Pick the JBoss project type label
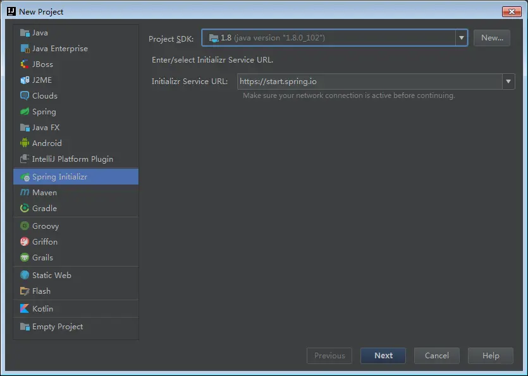This screenshot has width=528, height=376. point(42,64)
